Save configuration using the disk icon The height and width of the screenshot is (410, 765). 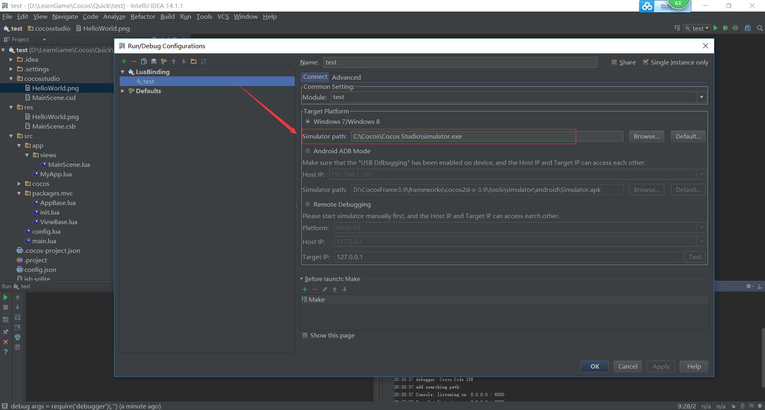click(x=154, y=61)
